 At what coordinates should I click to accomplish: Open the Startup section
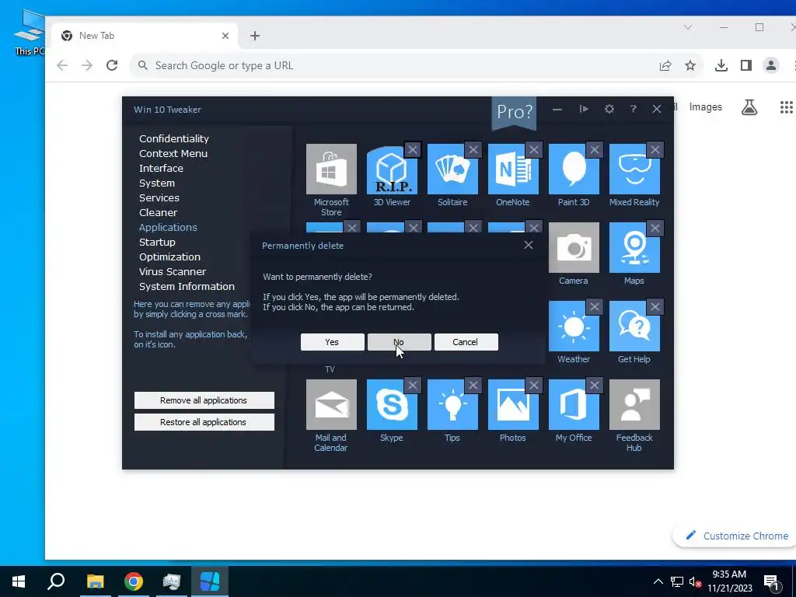(157, 242)
